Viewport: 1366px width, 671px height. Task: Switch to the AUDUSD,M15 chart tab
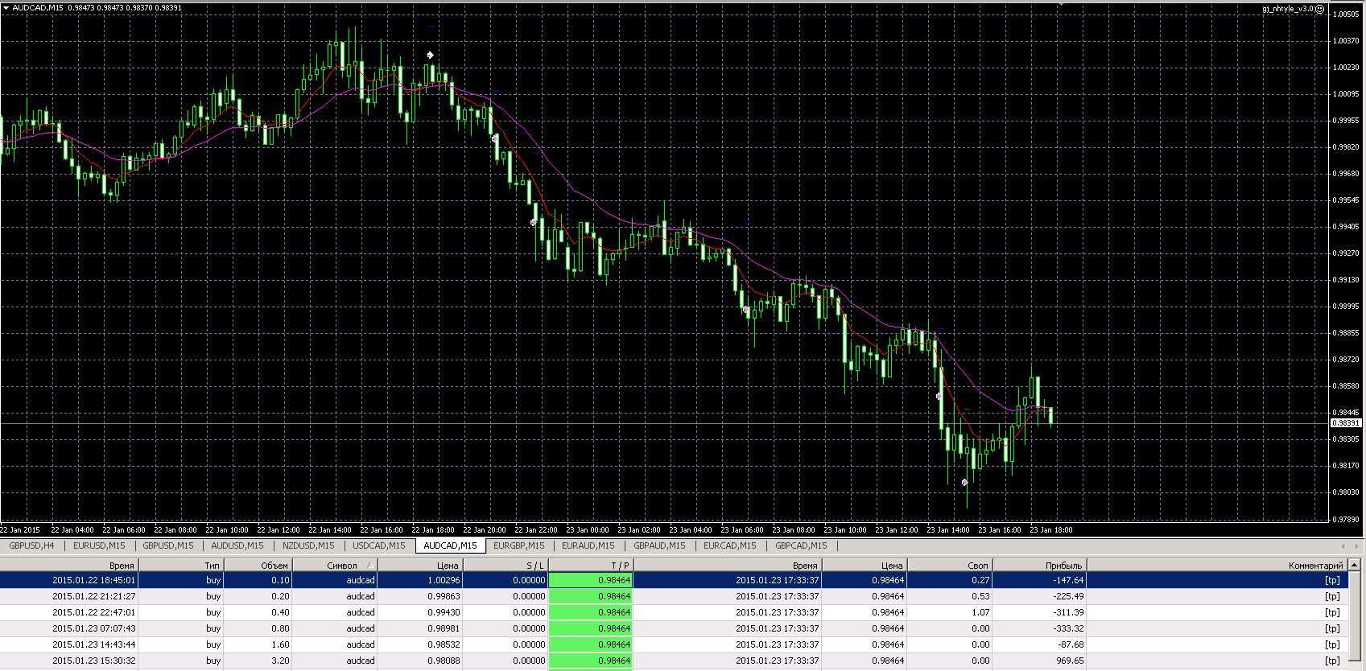click(x=237, y=545)
